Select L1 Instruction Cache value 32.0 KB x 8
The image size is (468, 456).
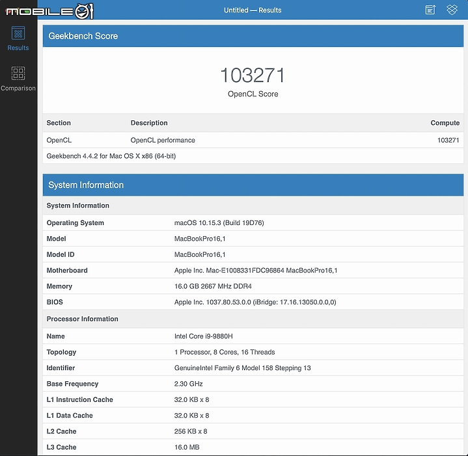click(x=191, y=399)
